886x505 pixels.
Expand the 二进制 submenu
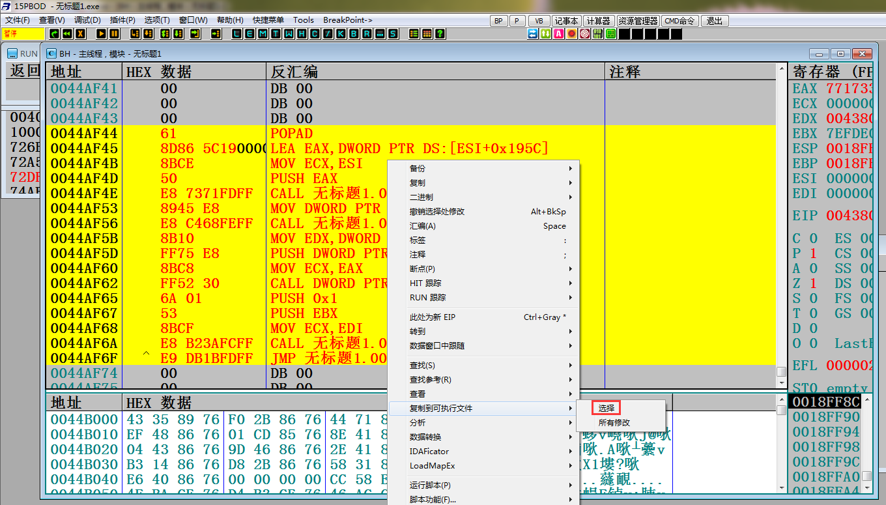click(x=482, y=197)
